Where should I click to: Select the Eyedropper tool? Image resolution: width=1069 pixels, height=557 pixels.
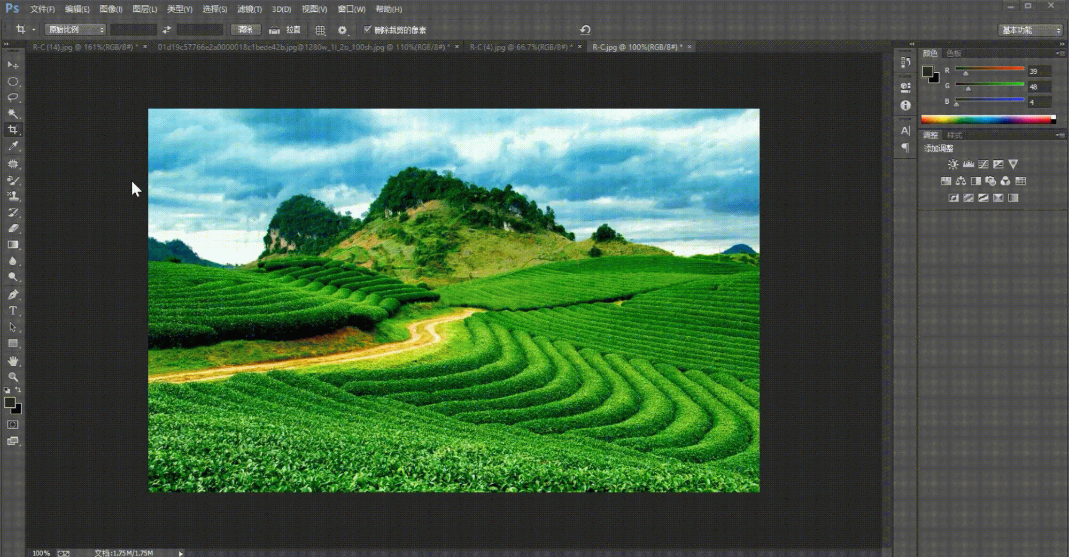point(13,146)
